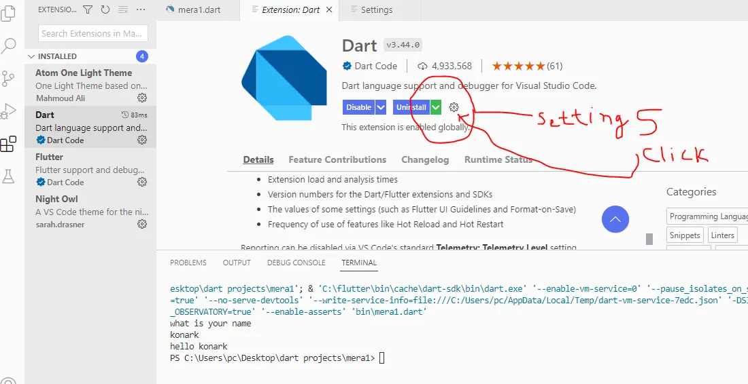Viewport: 748px width, 384px height.
Task: Click the terminal prompt line
Action: click(277, 358)
